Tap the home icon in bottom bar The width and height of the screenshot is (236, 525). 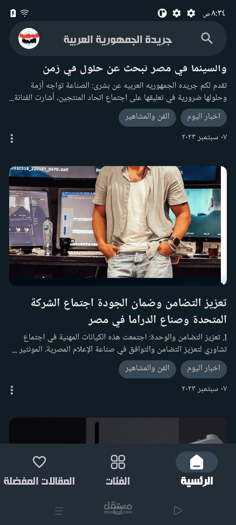(x=197, y=462)
